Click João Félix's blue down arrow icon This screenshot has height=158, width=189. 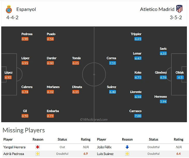127,147
